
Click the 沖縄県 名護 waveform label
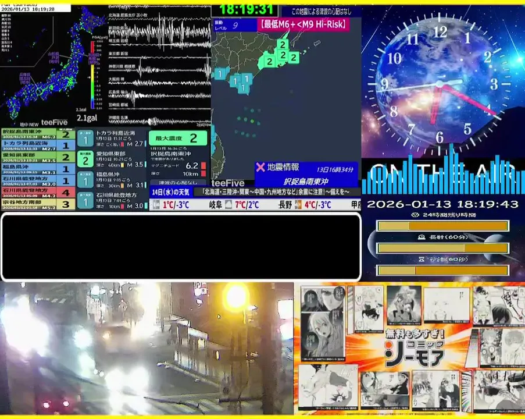(118, 118)
